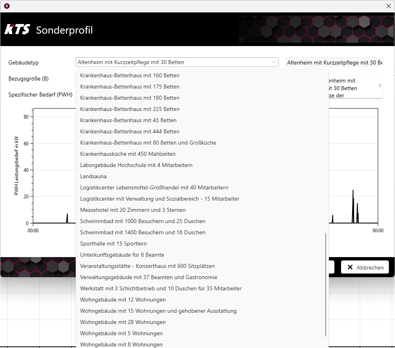Click the Spezifischer Bedarf (PWH) label
The width and height of the screenshot is (395, 348).
(40, 95)
